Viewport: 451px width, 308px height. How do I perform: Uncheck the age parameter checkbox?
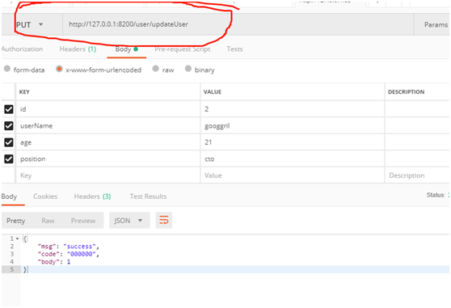(9, 142)
